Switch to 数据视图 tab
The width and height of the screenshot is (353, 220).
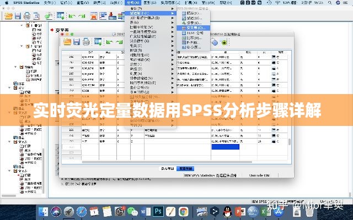[x=167, y=168]
